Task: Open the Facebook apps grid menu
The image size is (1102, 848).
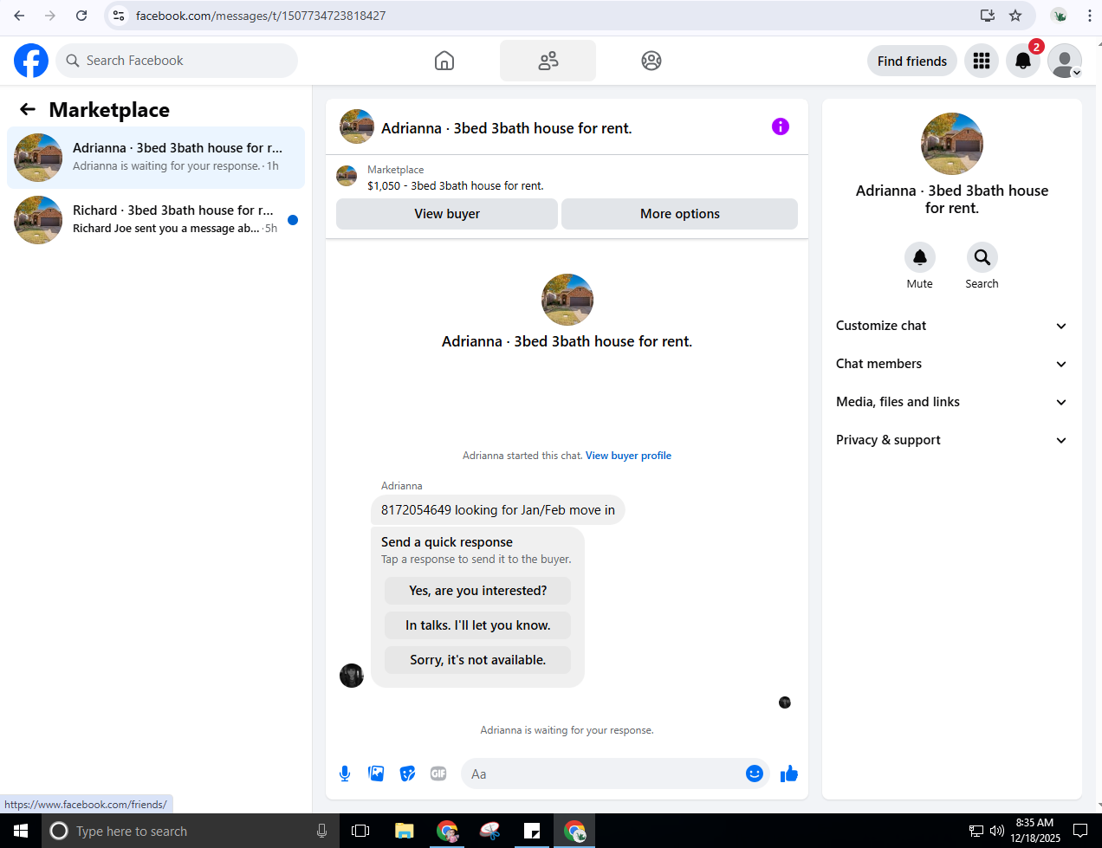Action: (982, 61)
